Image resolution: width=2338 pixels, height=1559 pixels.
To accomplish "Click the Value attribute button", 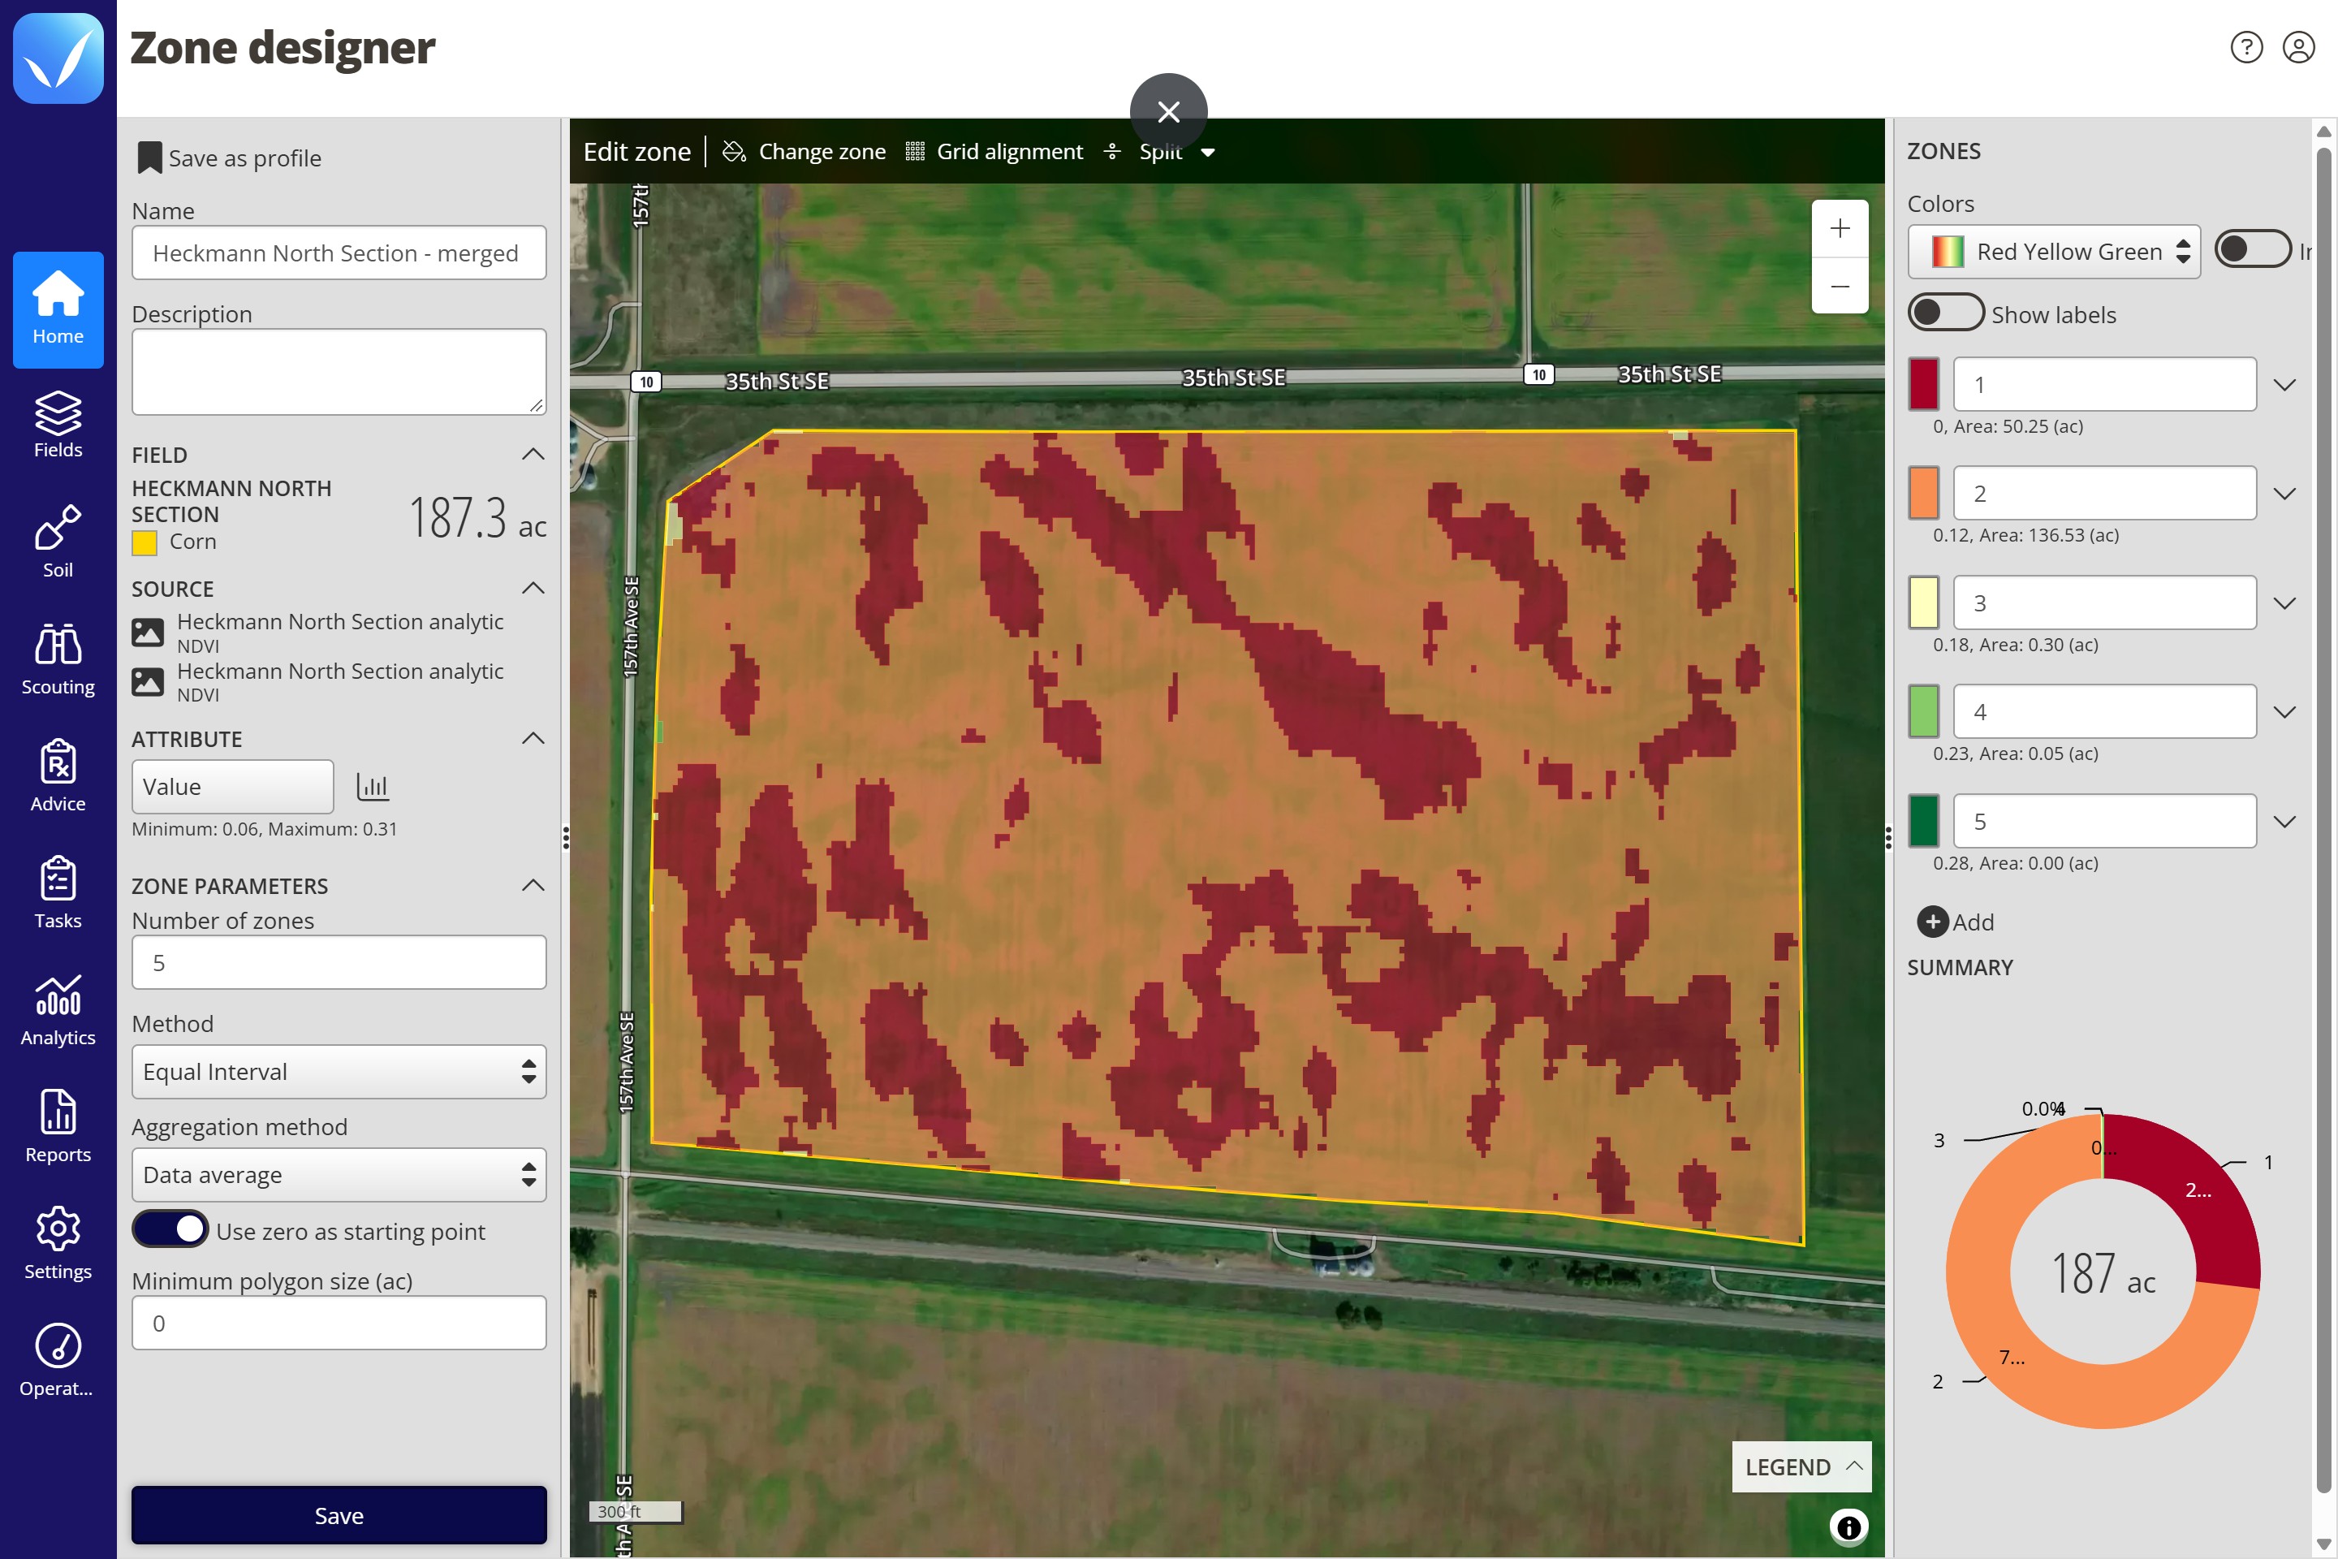I will click(233, 787).
